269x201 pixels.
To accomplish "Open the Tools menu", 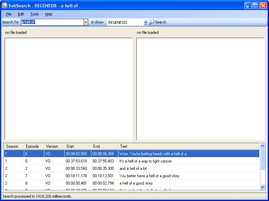I will point(35,14).
